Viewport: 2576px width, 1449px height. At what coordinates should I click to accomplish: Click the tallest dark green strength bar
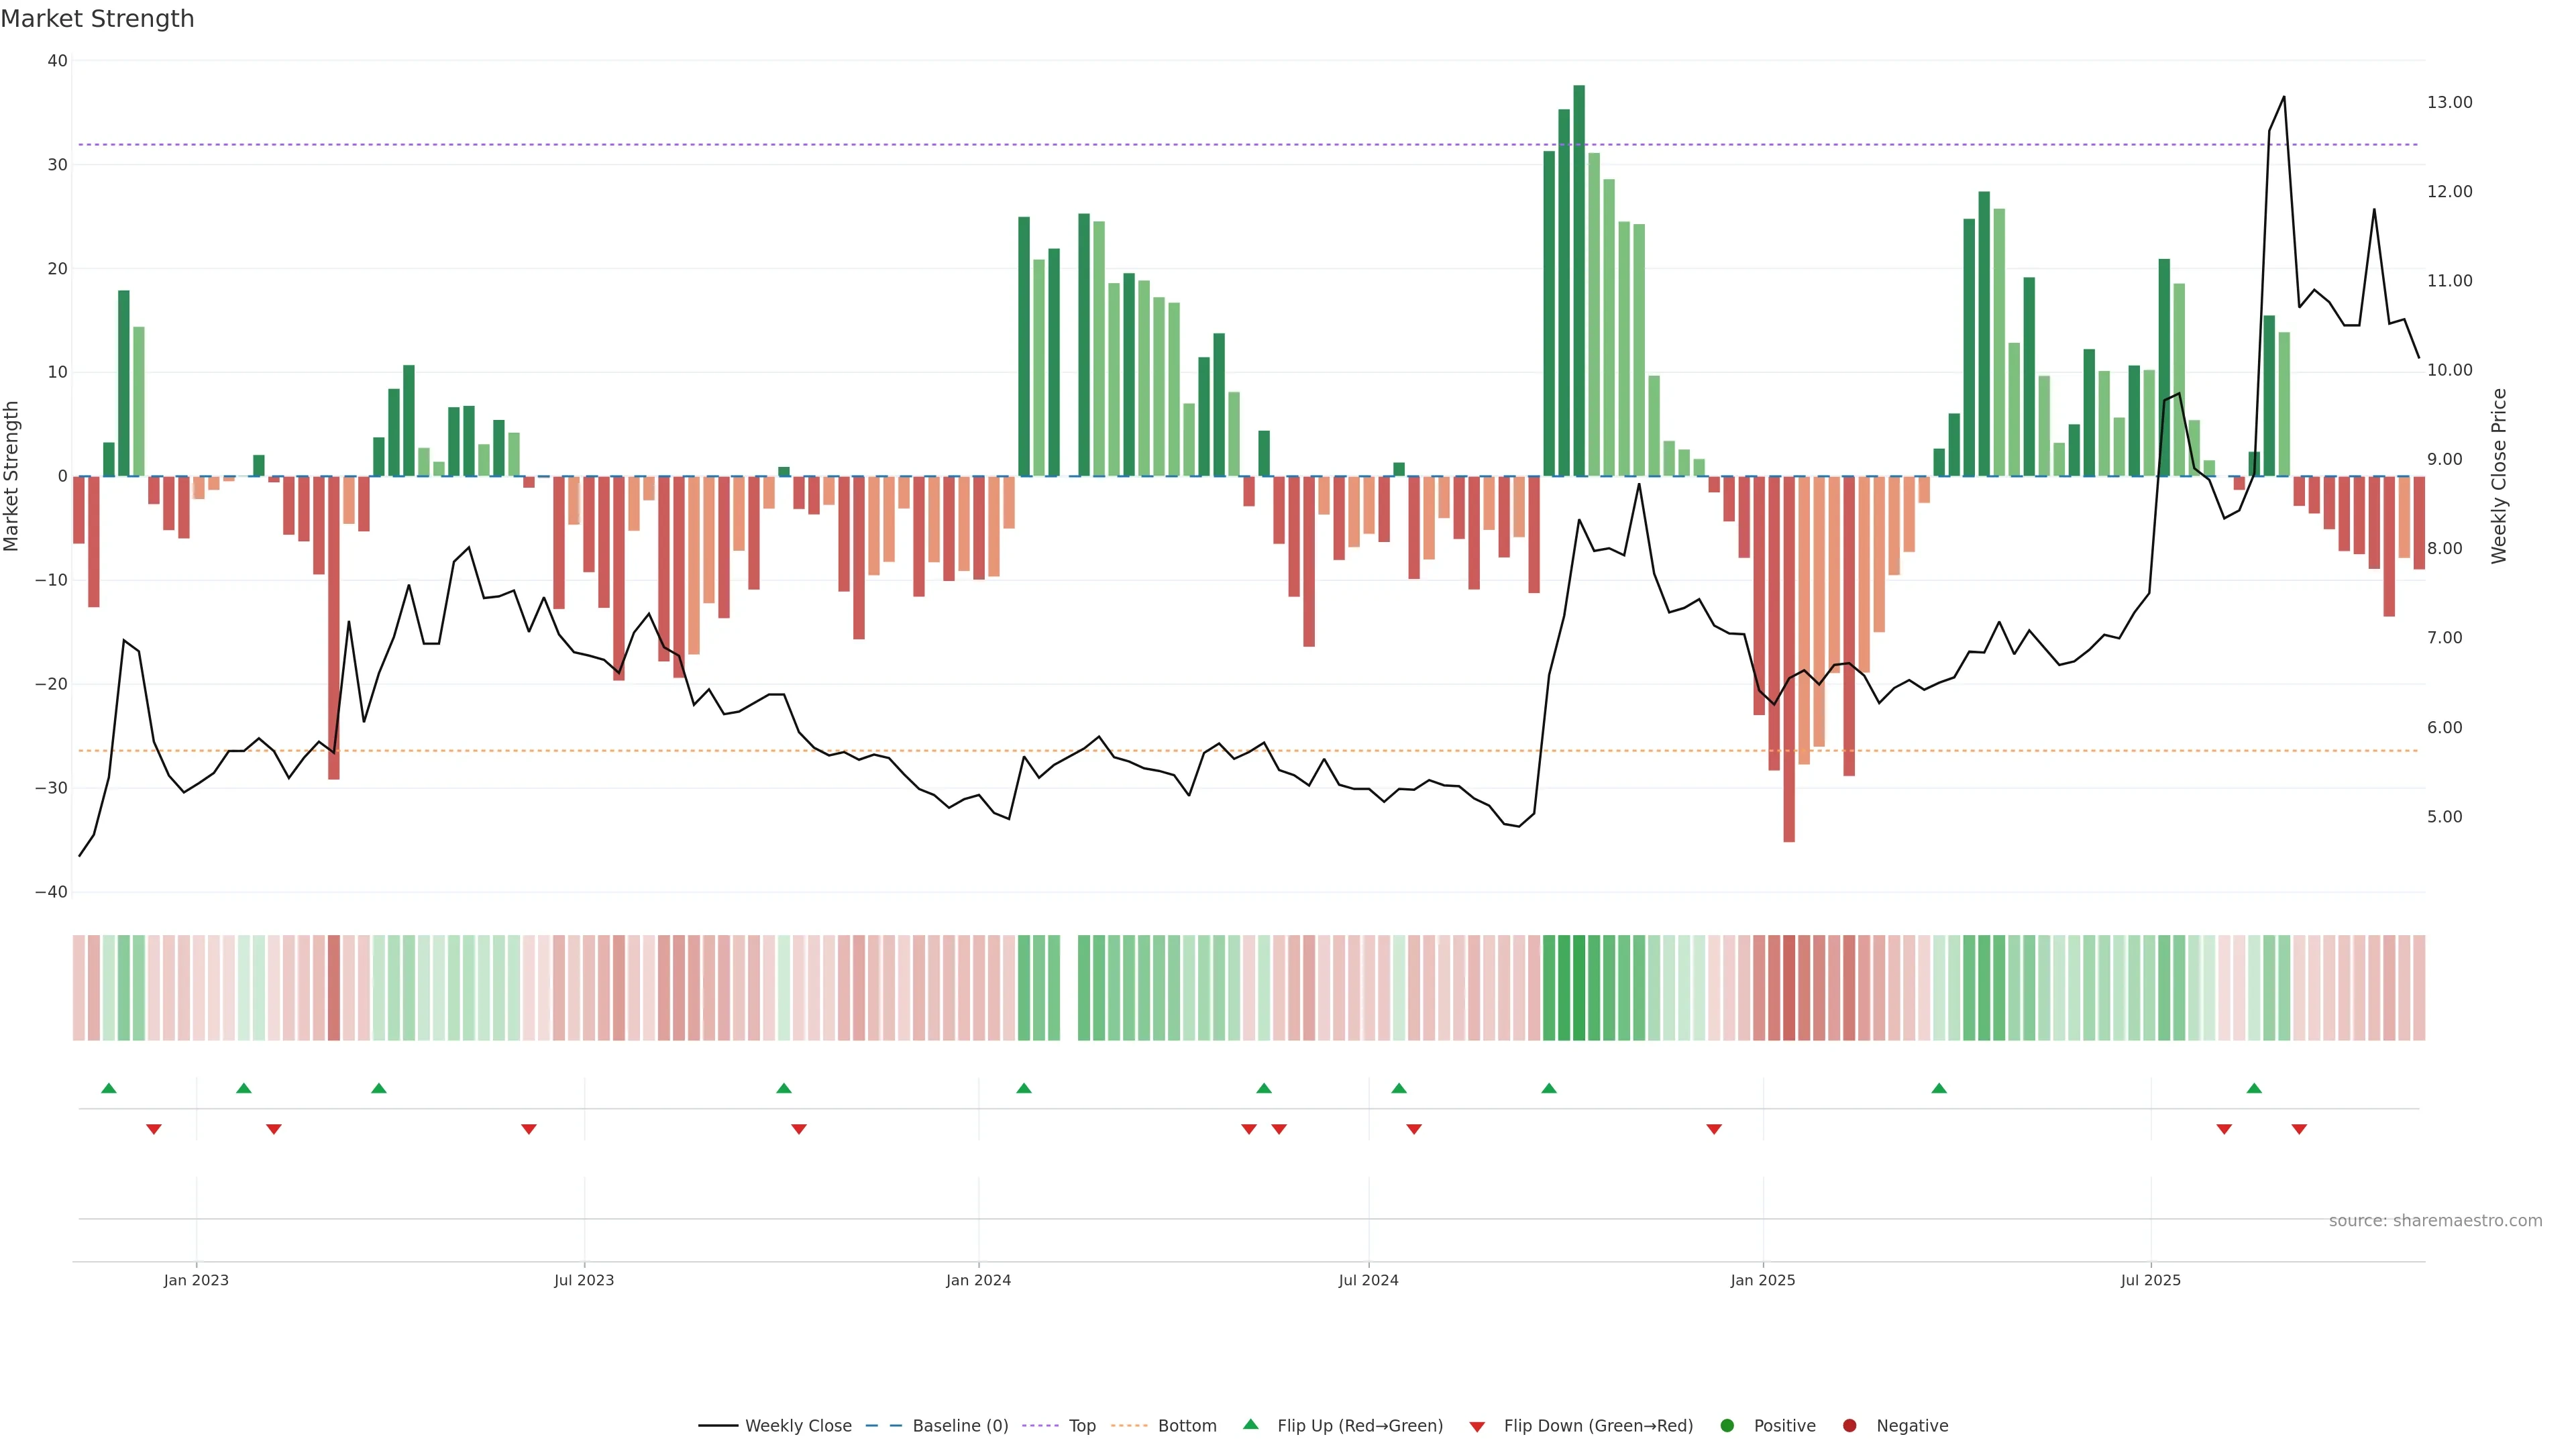pyautogui.click(x=1579, y=280)
